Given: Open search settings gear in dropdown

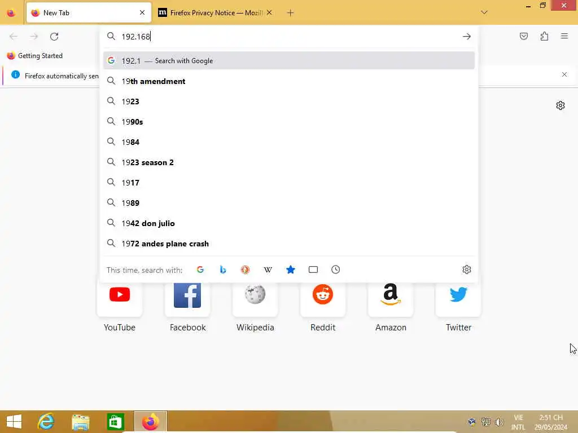Looking at the screenshot, I should 467,269.
